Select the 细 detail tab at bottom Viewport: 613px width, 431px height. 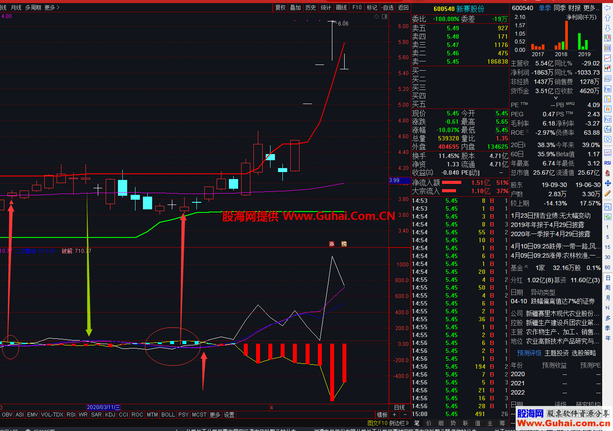point(441,423)
